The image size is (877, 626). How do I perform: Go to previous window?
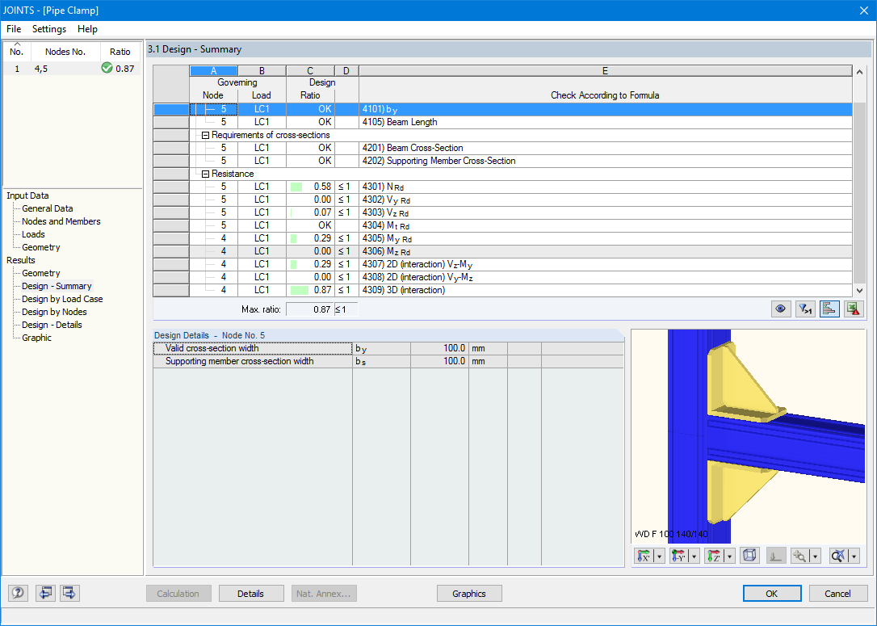pos(45,593)
